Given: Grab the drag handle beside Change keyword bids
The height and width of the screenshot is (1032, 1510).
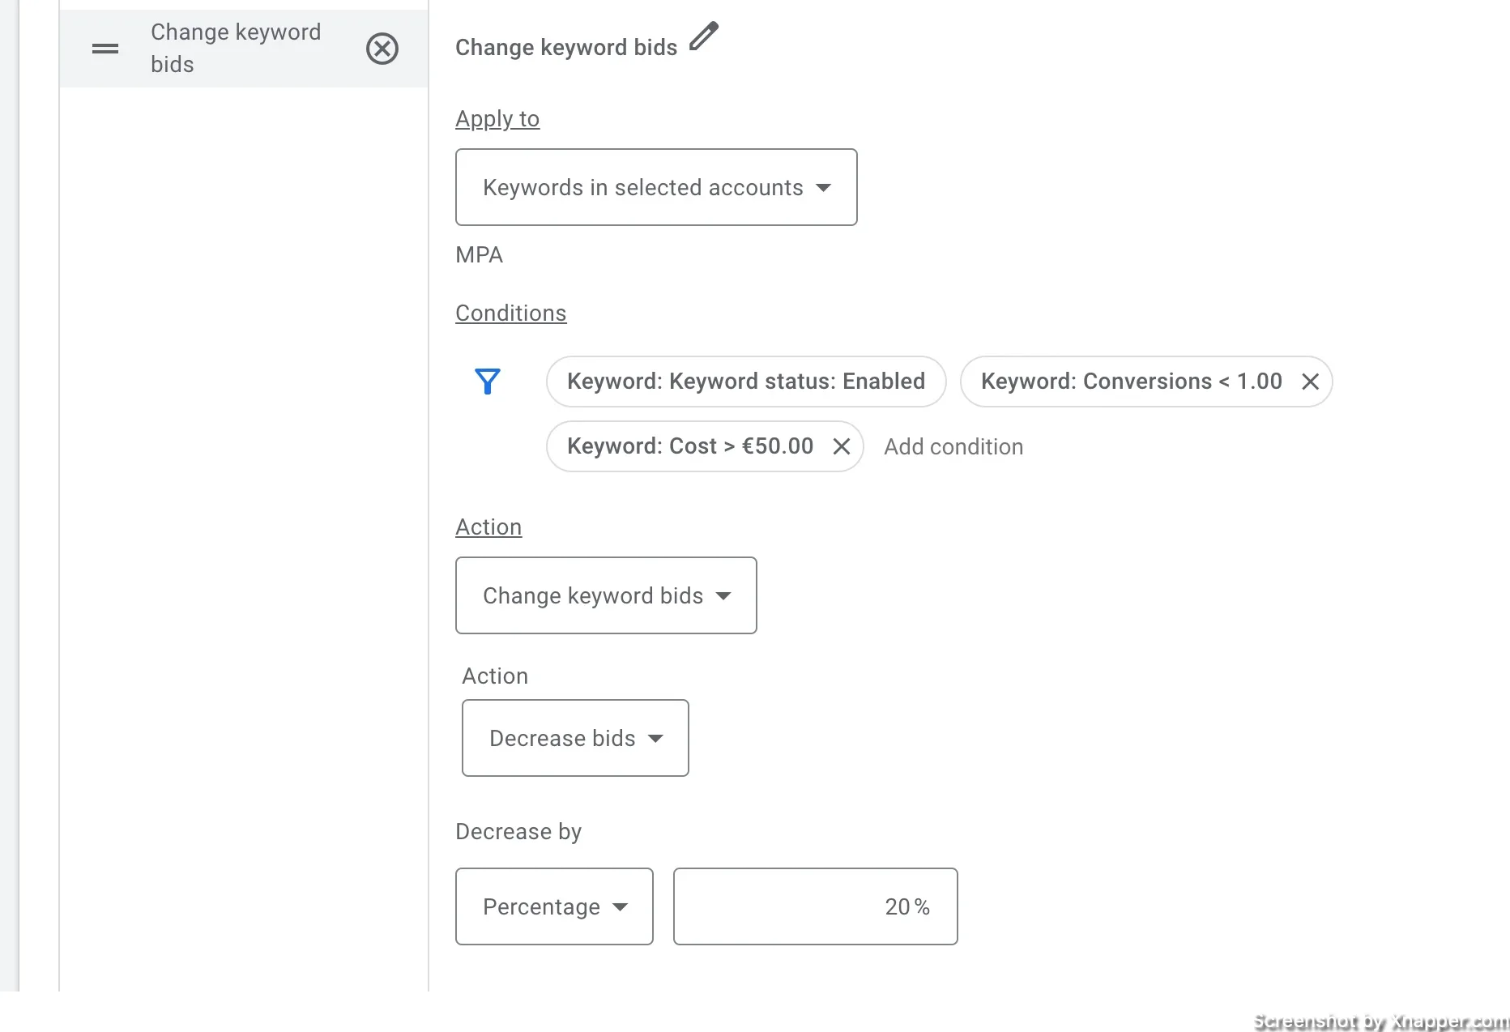Looking at the screenshot, I should [x=105, y=49].
